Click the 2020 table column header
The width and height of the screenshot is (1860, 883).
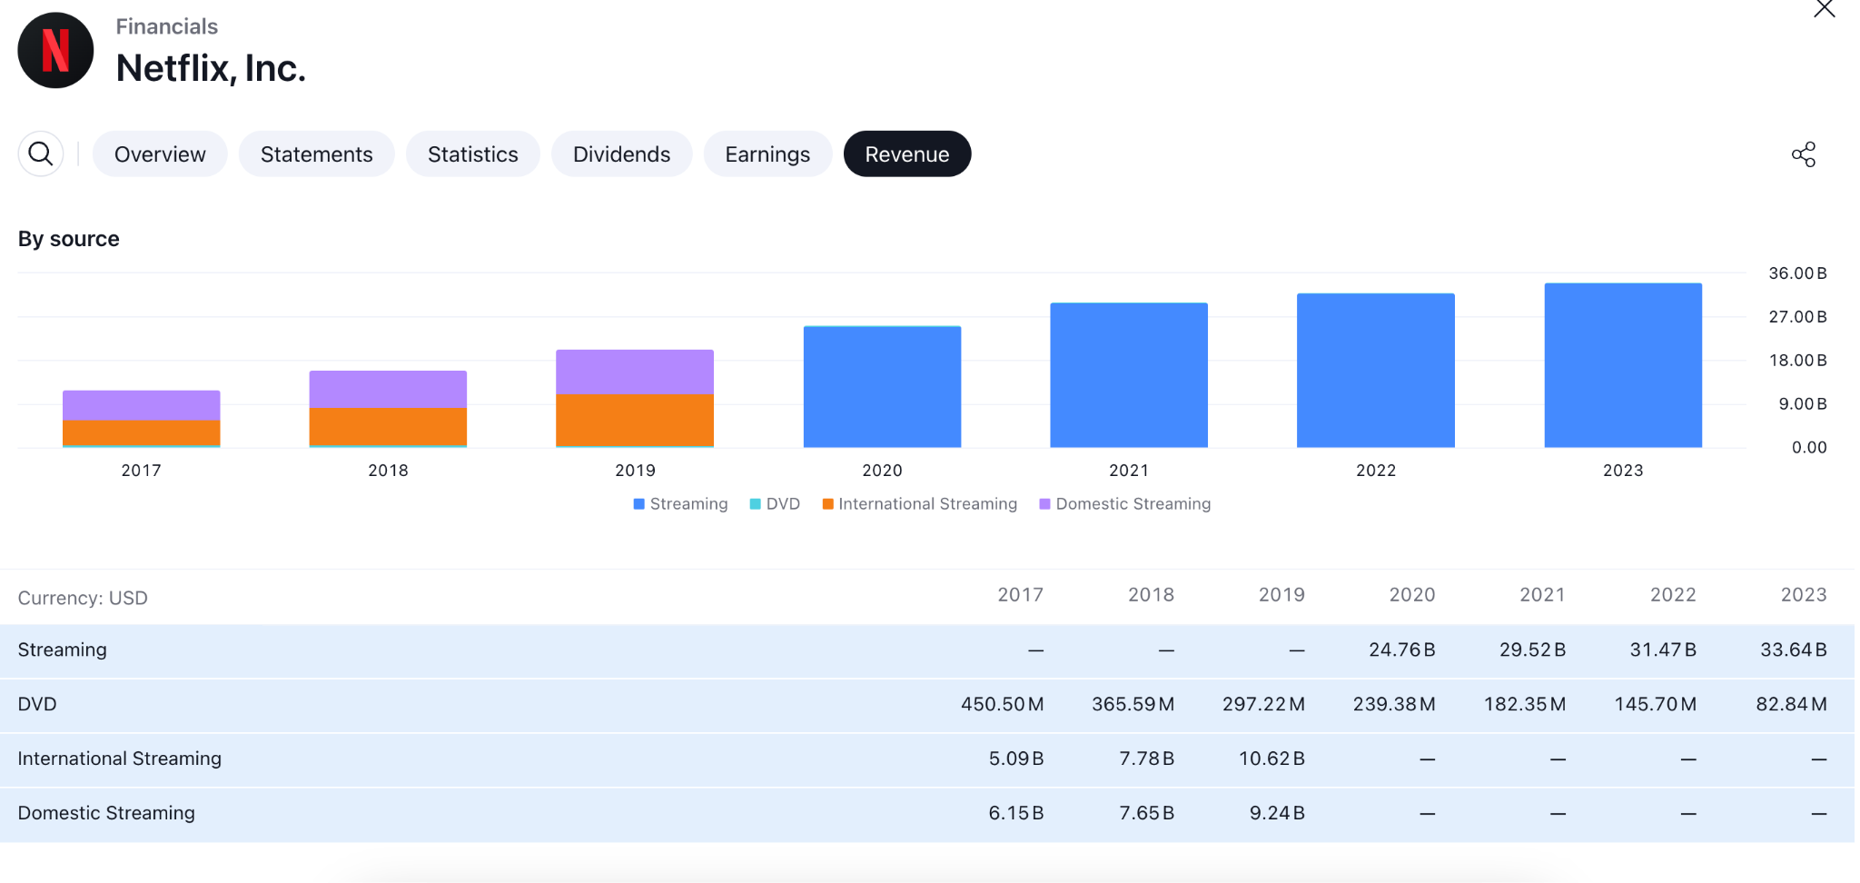coord(1412,595)
